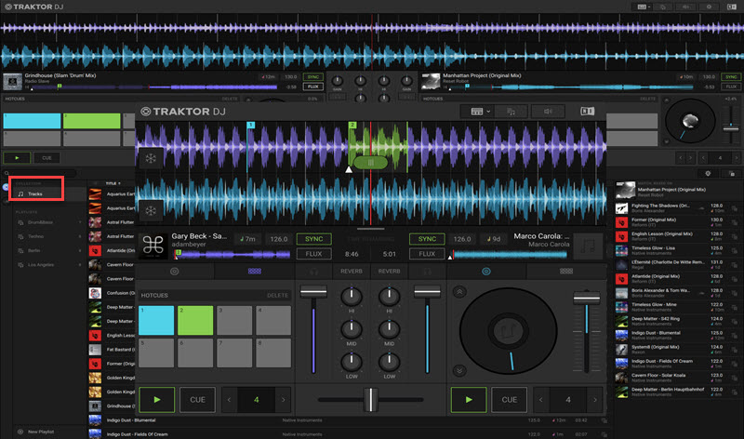The height and width of the screenshot is (439, 744).
Task: Click the left LOW EQ knob
Action: [x=352, y=362]
